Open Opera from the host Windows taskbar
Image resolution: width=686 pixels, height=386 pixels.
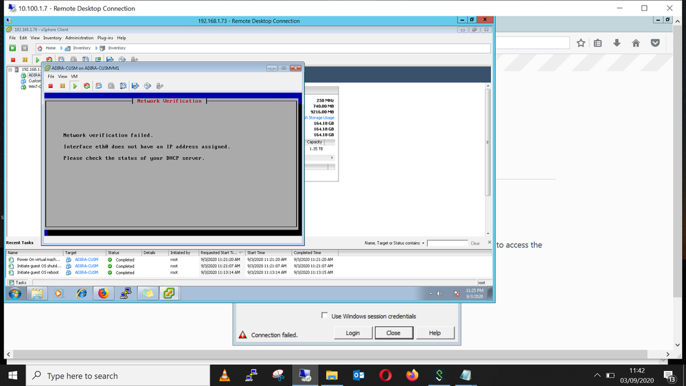click(385, 376)
